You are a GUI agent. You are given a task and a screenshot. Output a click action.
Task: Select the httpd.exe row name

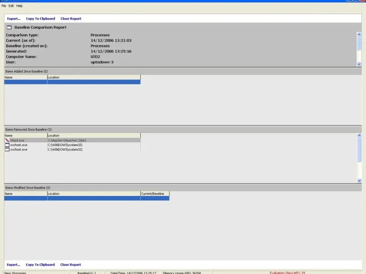(x=17, y=141)
